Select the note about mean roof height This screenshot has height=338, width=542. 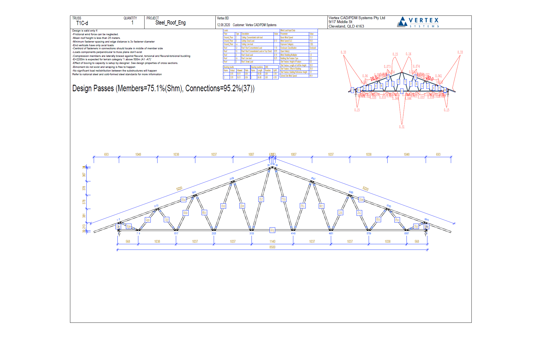pos(96,38)
